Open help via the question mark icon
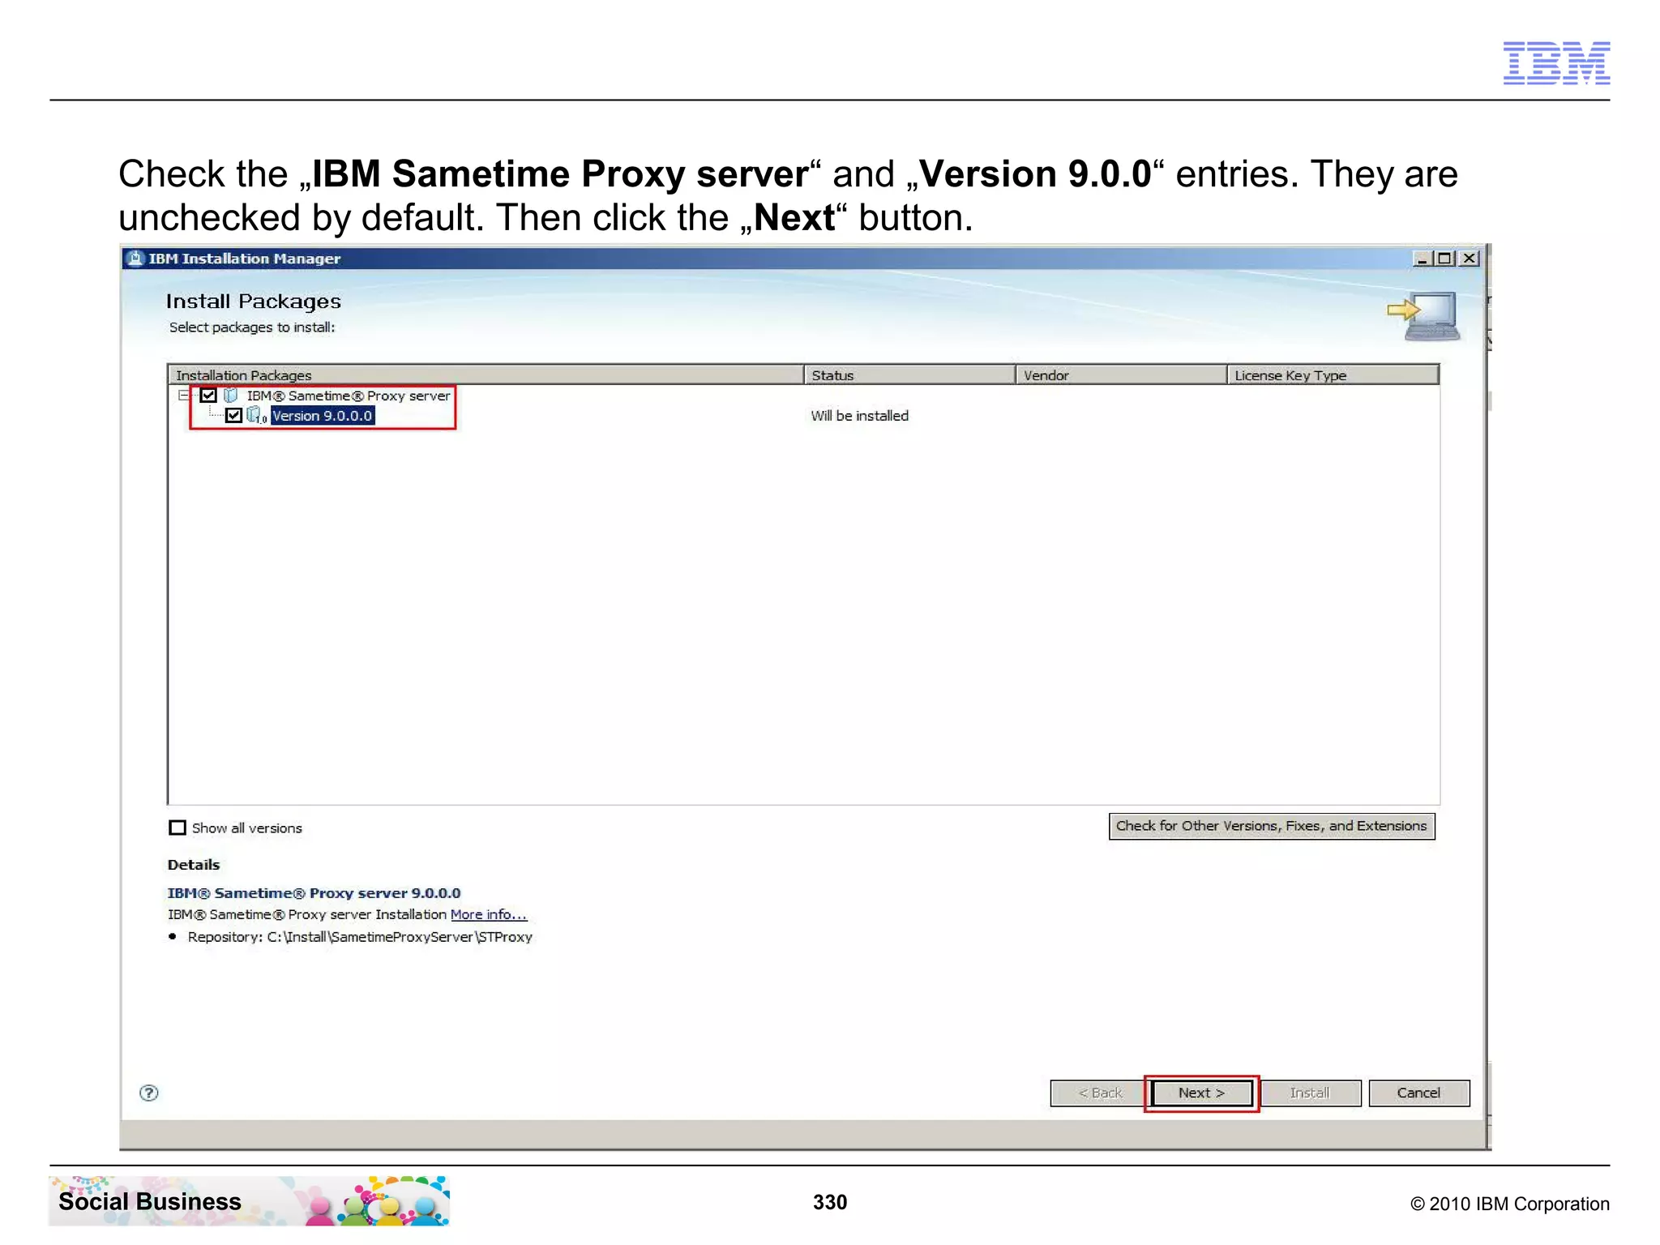The image size is (1660, 1245). click(149, 1093)
